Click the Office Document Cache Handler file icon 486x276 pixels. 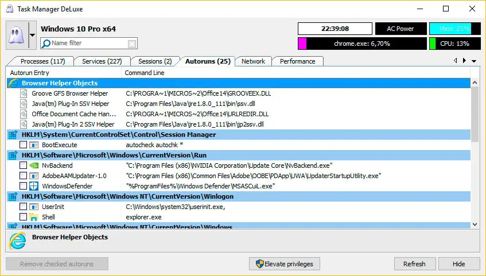tap(24, 114)
